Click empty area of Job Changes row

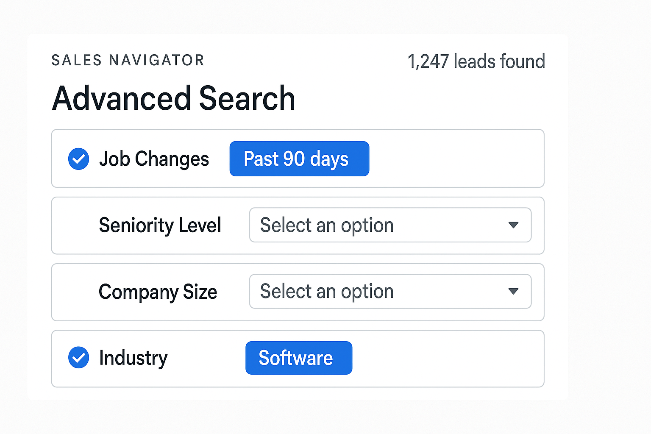point(453,159)
